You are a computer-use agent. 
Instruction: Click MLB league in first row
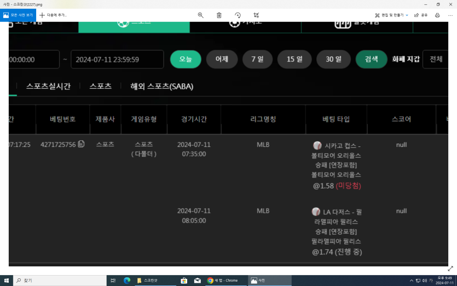[263, 145]
